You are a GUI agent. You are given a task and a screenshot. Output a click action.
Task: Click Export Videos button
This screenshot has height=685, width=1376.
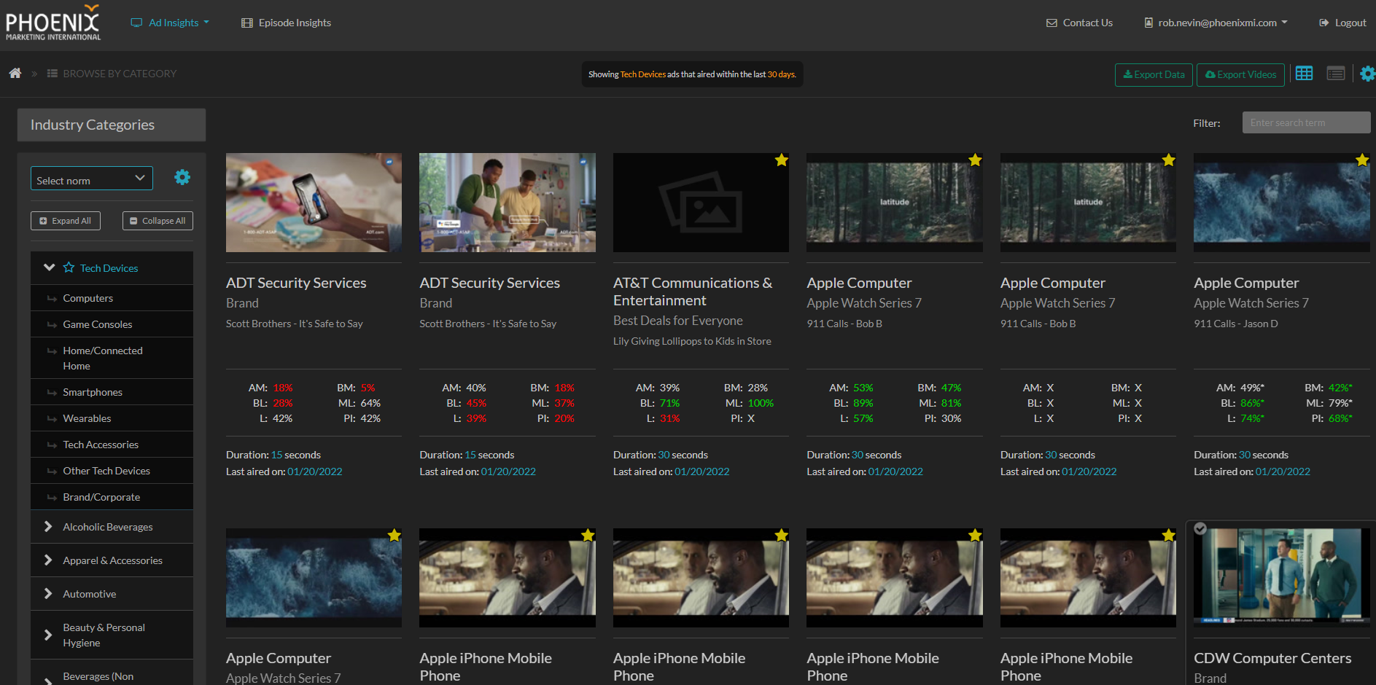click(1240, 74)
